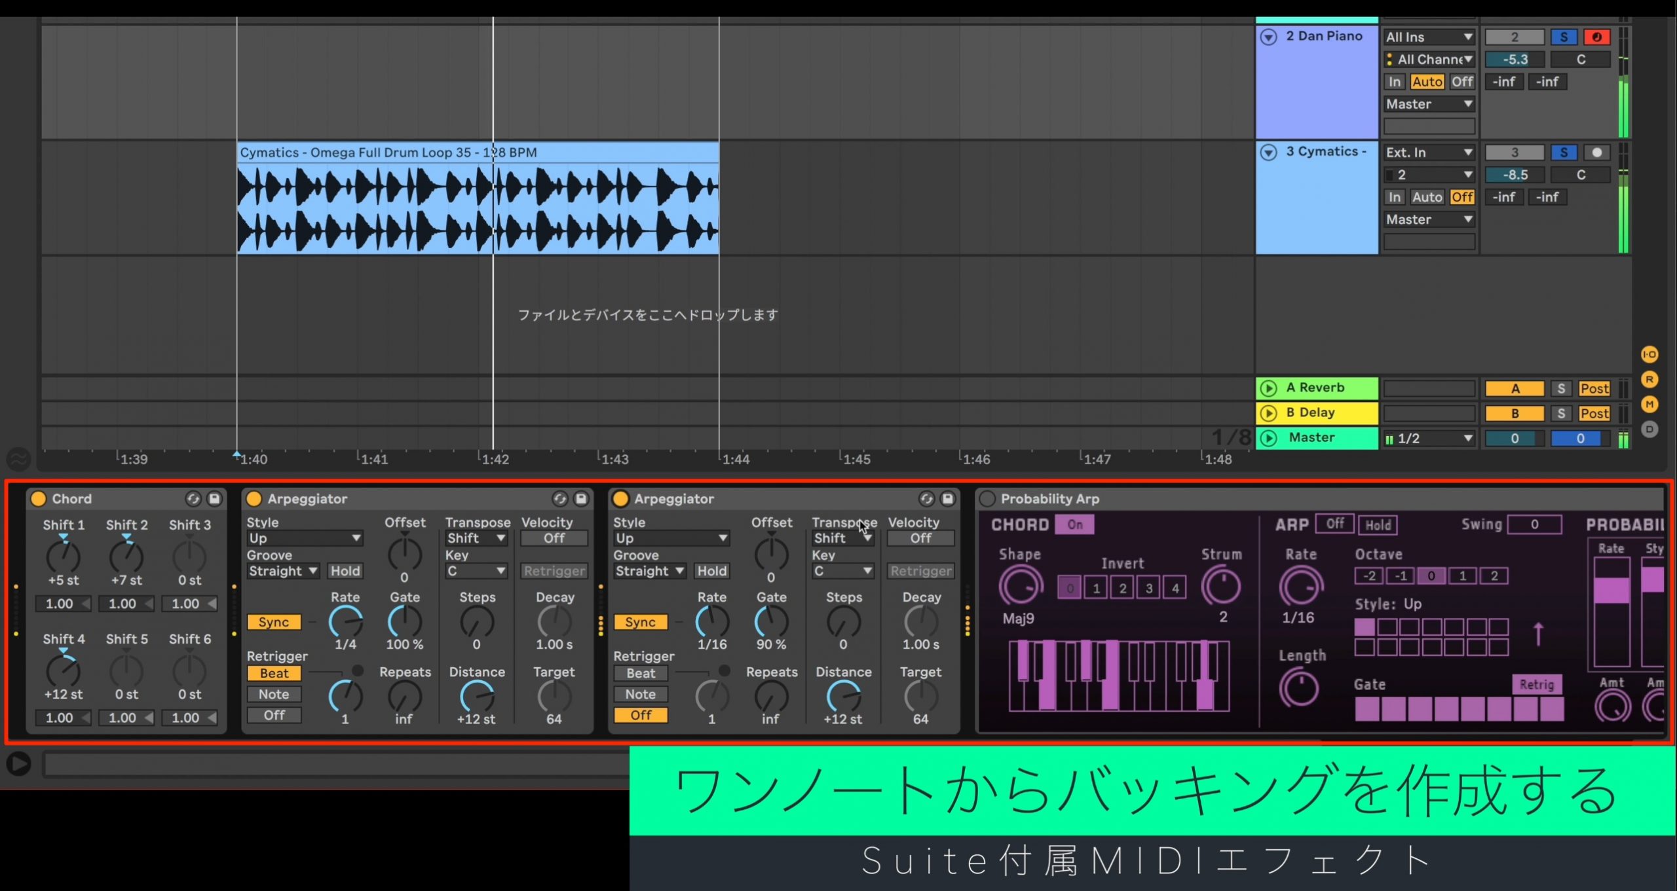
Task: Show the In/Out section via I-O icon
Action: pos(1649,354)
